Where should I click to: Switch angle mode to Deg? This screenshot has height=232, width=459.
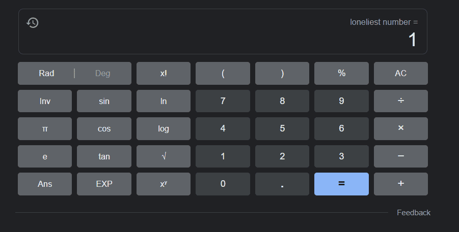click(102, 73)
